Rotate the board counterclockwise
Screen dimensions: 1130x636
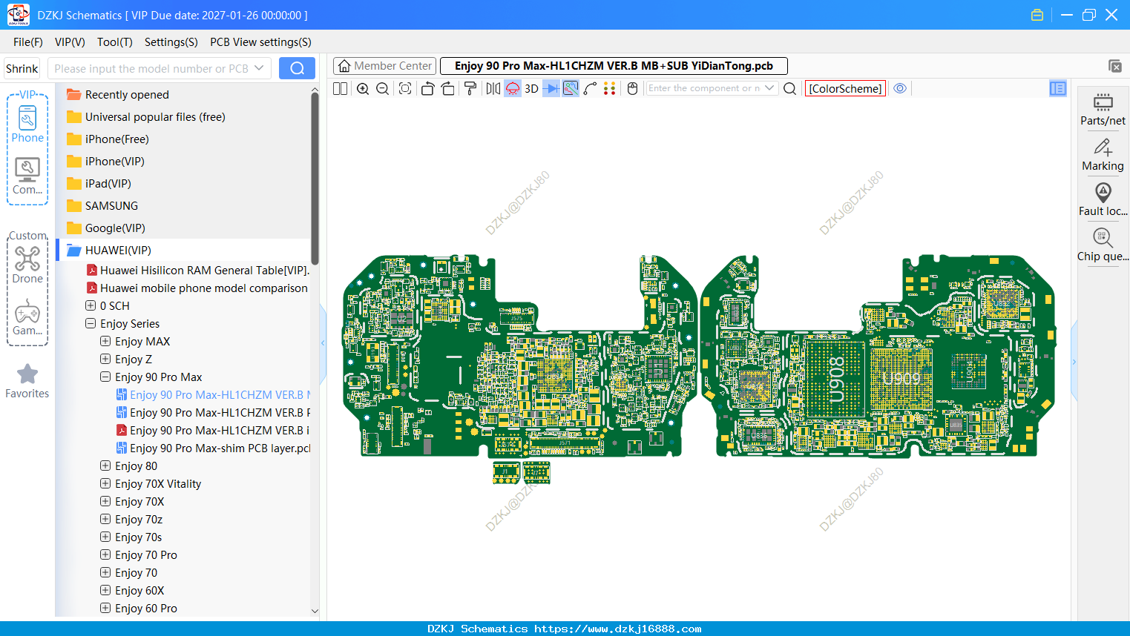(x=427, y=89)
